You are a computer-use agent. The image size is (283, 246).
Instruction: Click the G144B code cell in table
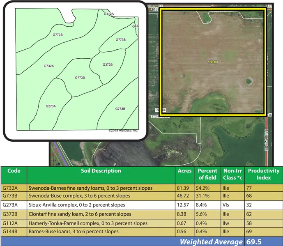(x=9, y=232)
